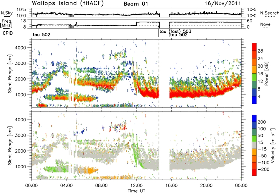Click the '10^5' label left of N.Sky plot
Image resolution: width=279 pixels, height=193 pixels.
[21, 10]
